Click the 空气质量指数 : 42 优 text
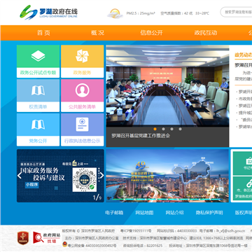Viewport: 252px width, 252px height. (176, 13)
